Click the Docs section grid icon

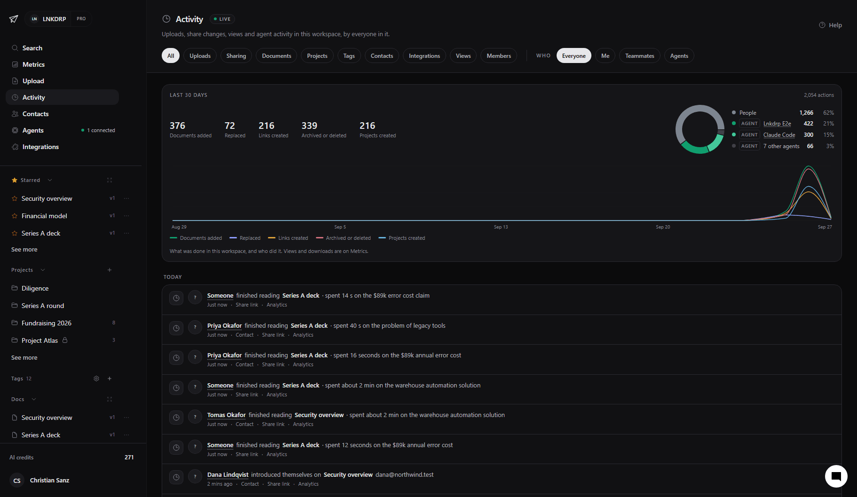(110, 399)
